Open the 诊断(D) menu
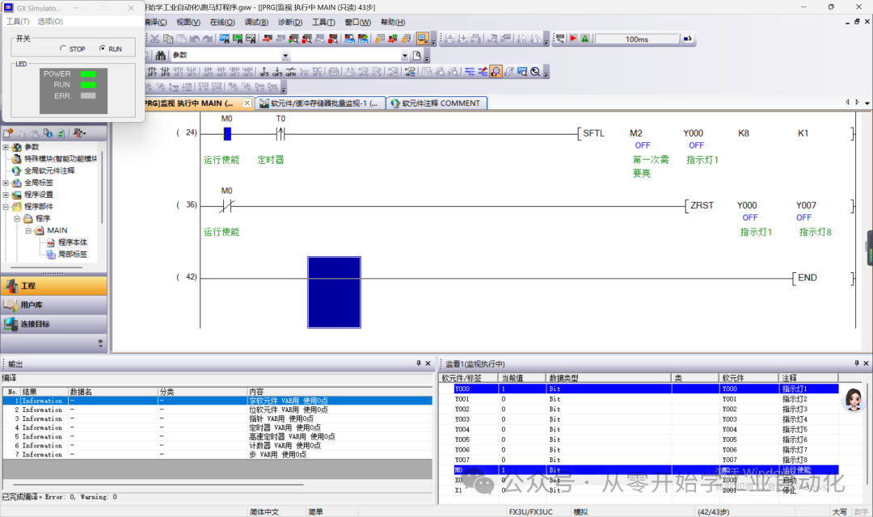 point(289,23)
